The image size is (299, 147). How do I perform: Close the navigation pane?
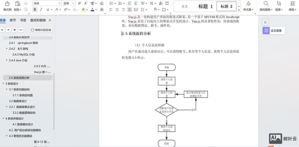[x=50, y=20]
